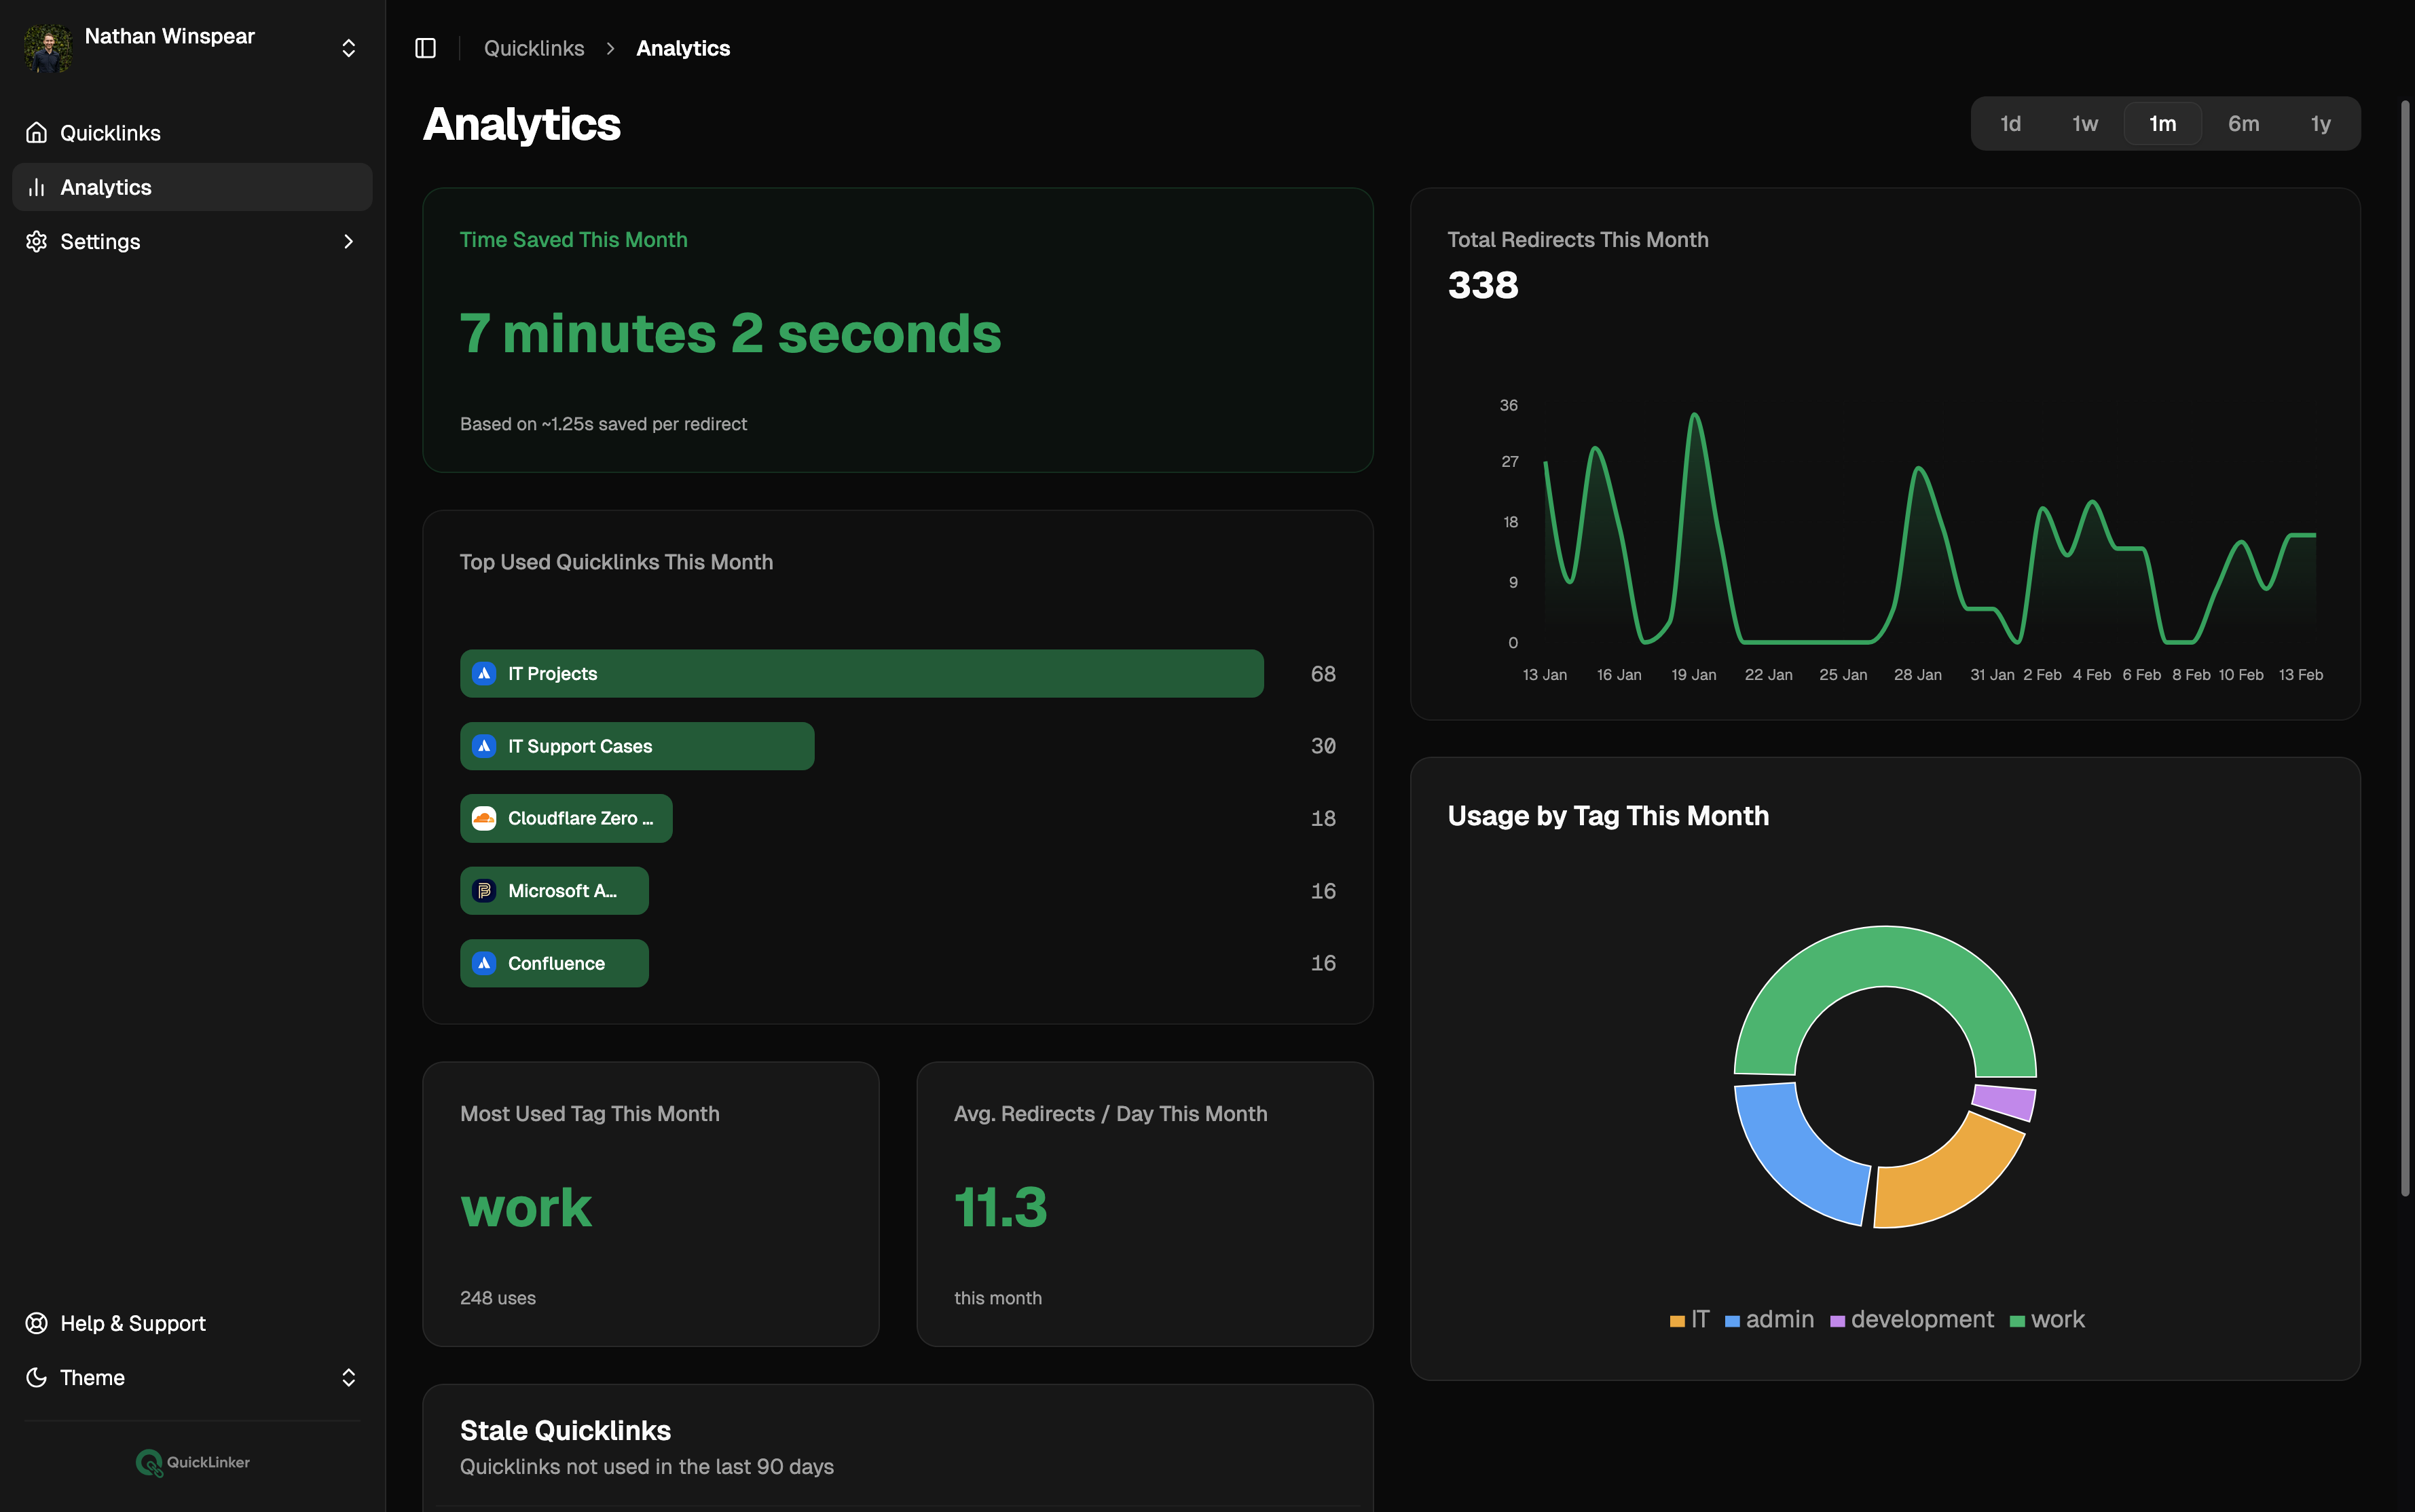Click the Quicklinks home icon
This screenshot has width=2415, height=1512.
[37, 132]
